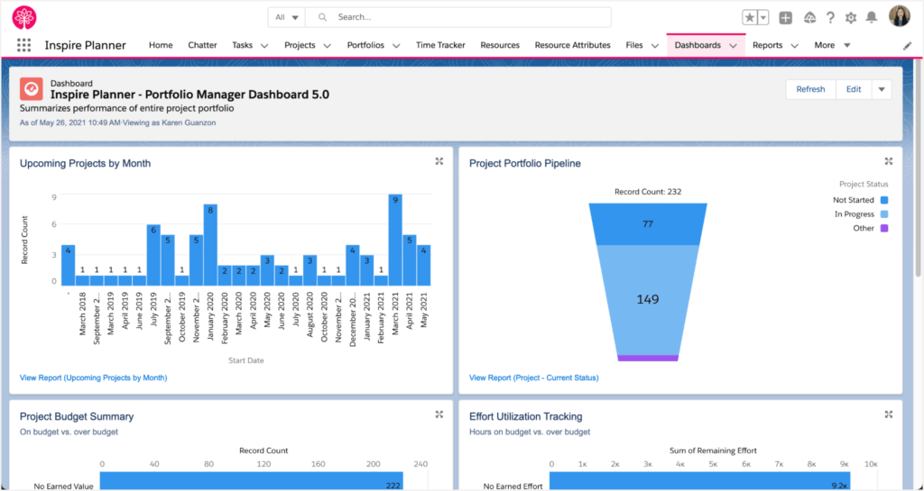Click the No Earned Effort bar
The image size is (924, 491).
[700, 482]
